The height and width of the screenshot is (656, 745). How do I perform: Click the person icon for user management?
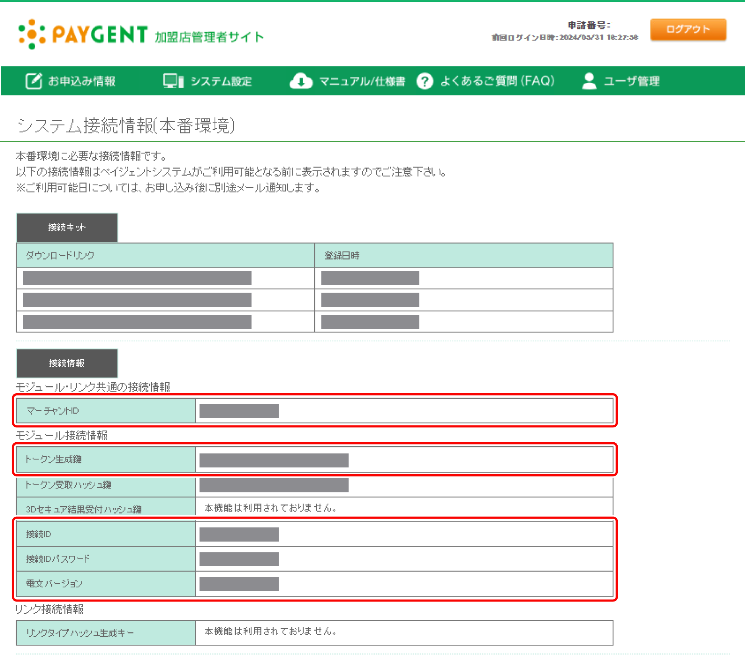click(589, 81)
